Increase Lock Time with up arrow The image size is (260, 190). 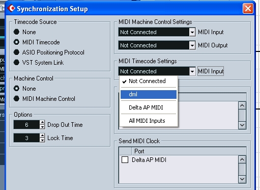(x=42, y=135)
